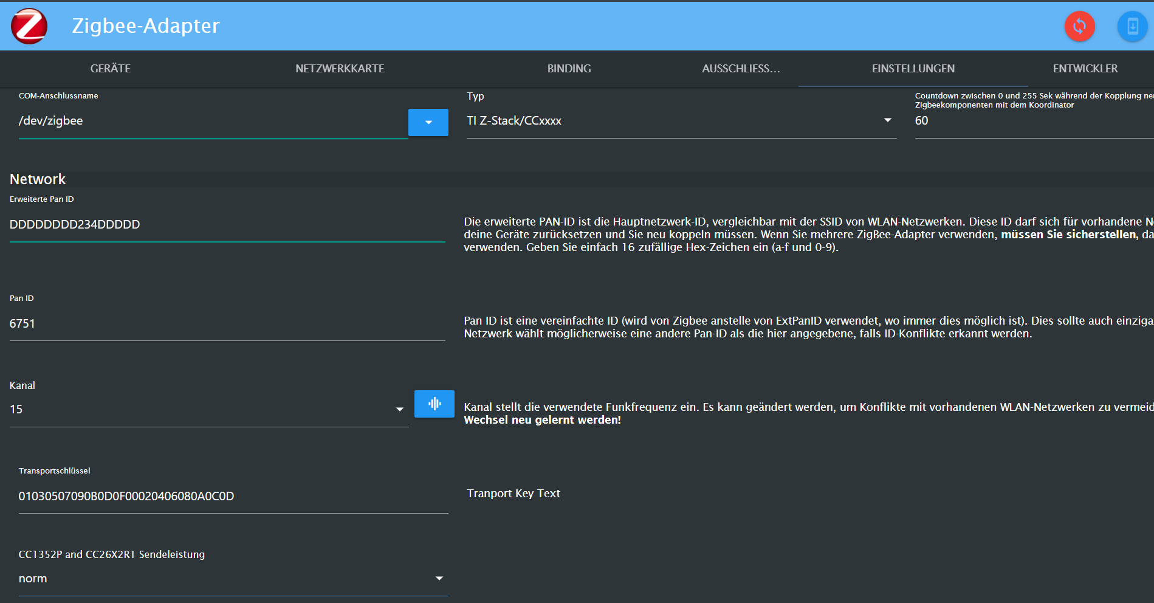Screen dimensions: 1154x603
Task: Expand the Typ dropdown TI Z-Stack/CCxxxx
Action: coord(681,121)
